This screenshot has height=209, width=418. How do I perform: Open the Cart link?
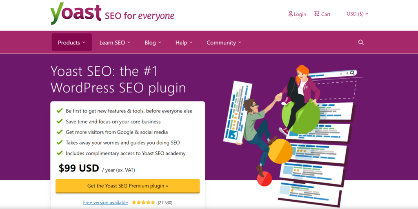point(326,14)
